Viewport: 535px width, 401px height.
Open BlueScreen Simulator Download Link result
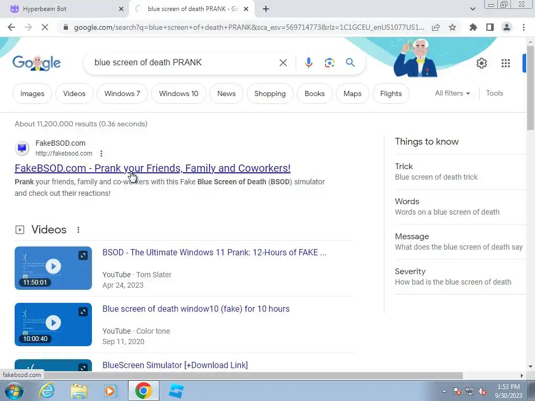click(x=175, y=365)
